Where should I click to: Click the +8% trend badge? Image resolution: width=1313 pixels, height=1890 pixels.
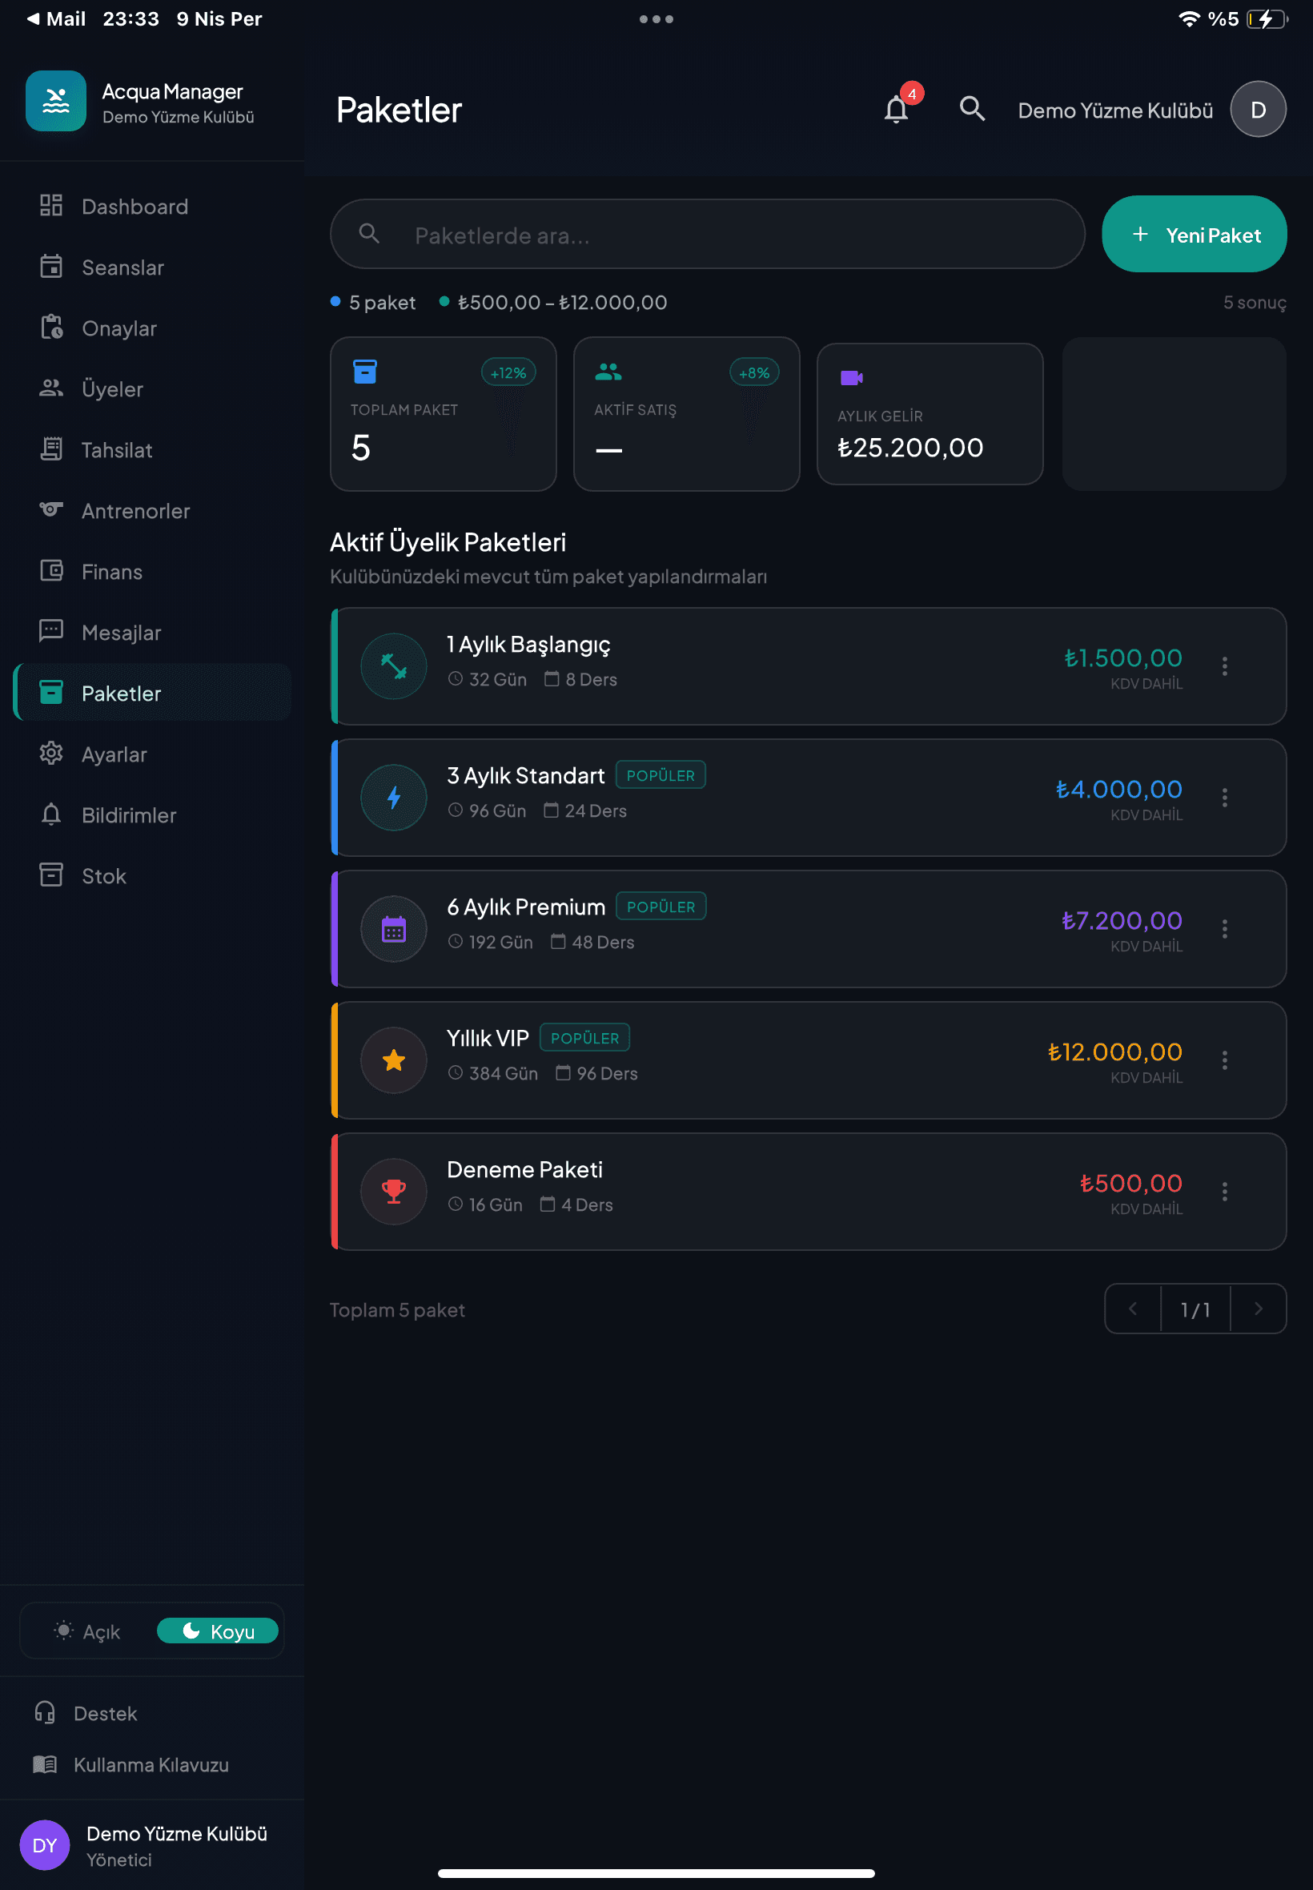click(753, 372)
